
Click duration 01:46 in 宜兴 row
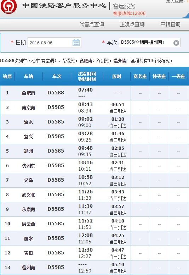pos(118,134)
